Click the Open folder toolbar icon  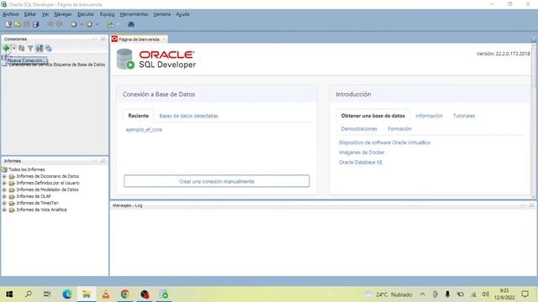18,24
